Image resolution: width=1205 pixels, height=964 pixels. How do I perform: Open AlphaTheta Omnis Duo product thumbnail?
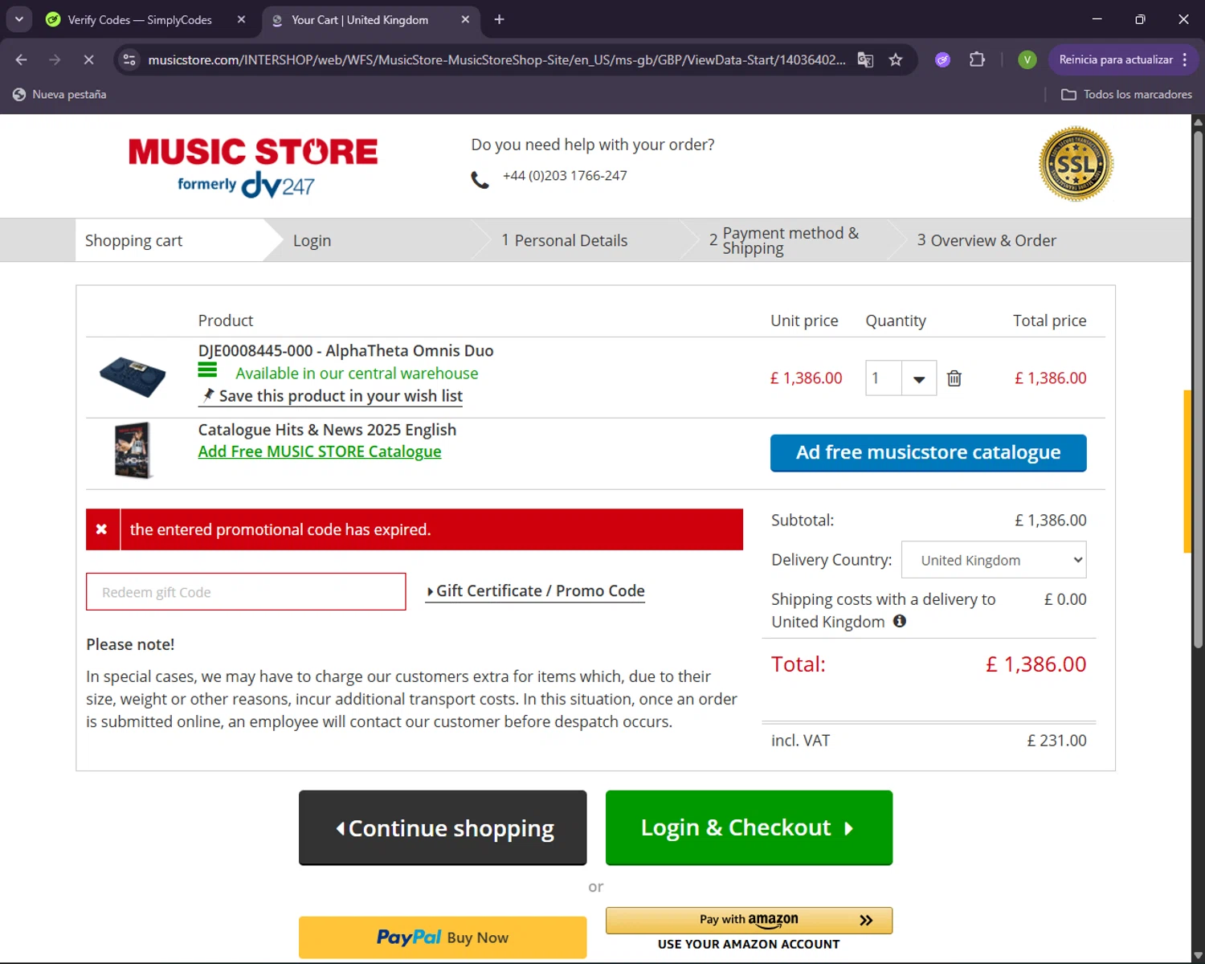(x=133, y=377)
